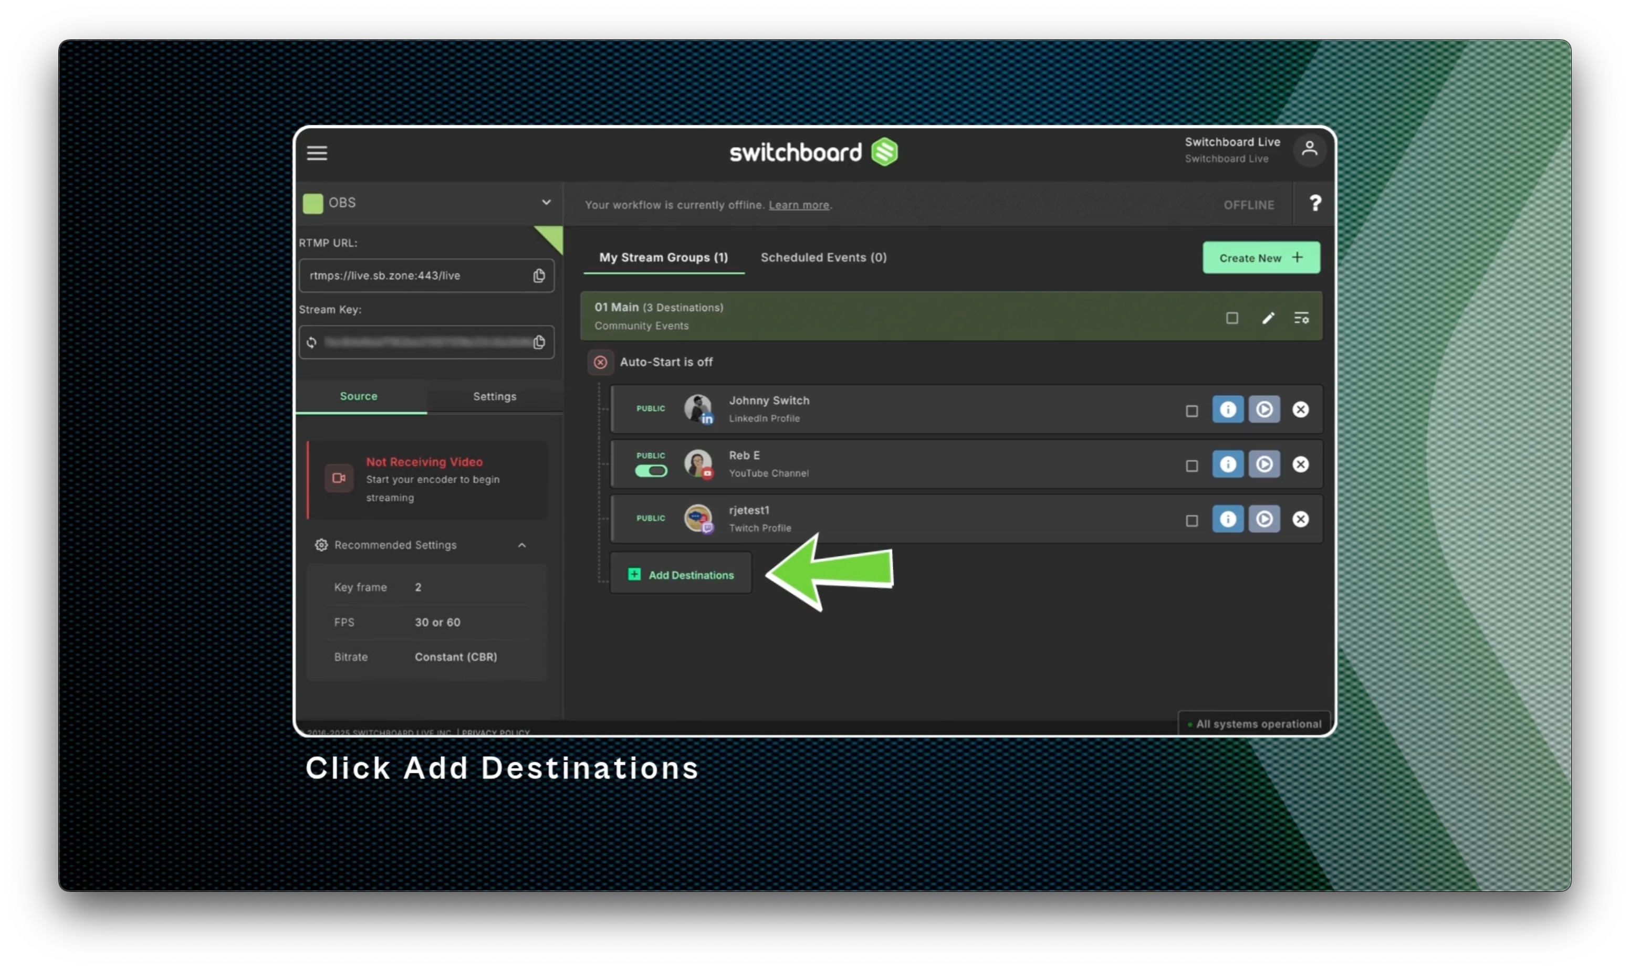Show info for Johnny Switch destination
The height and width of the screenshot is (969, 1630).
point(1227,409)
